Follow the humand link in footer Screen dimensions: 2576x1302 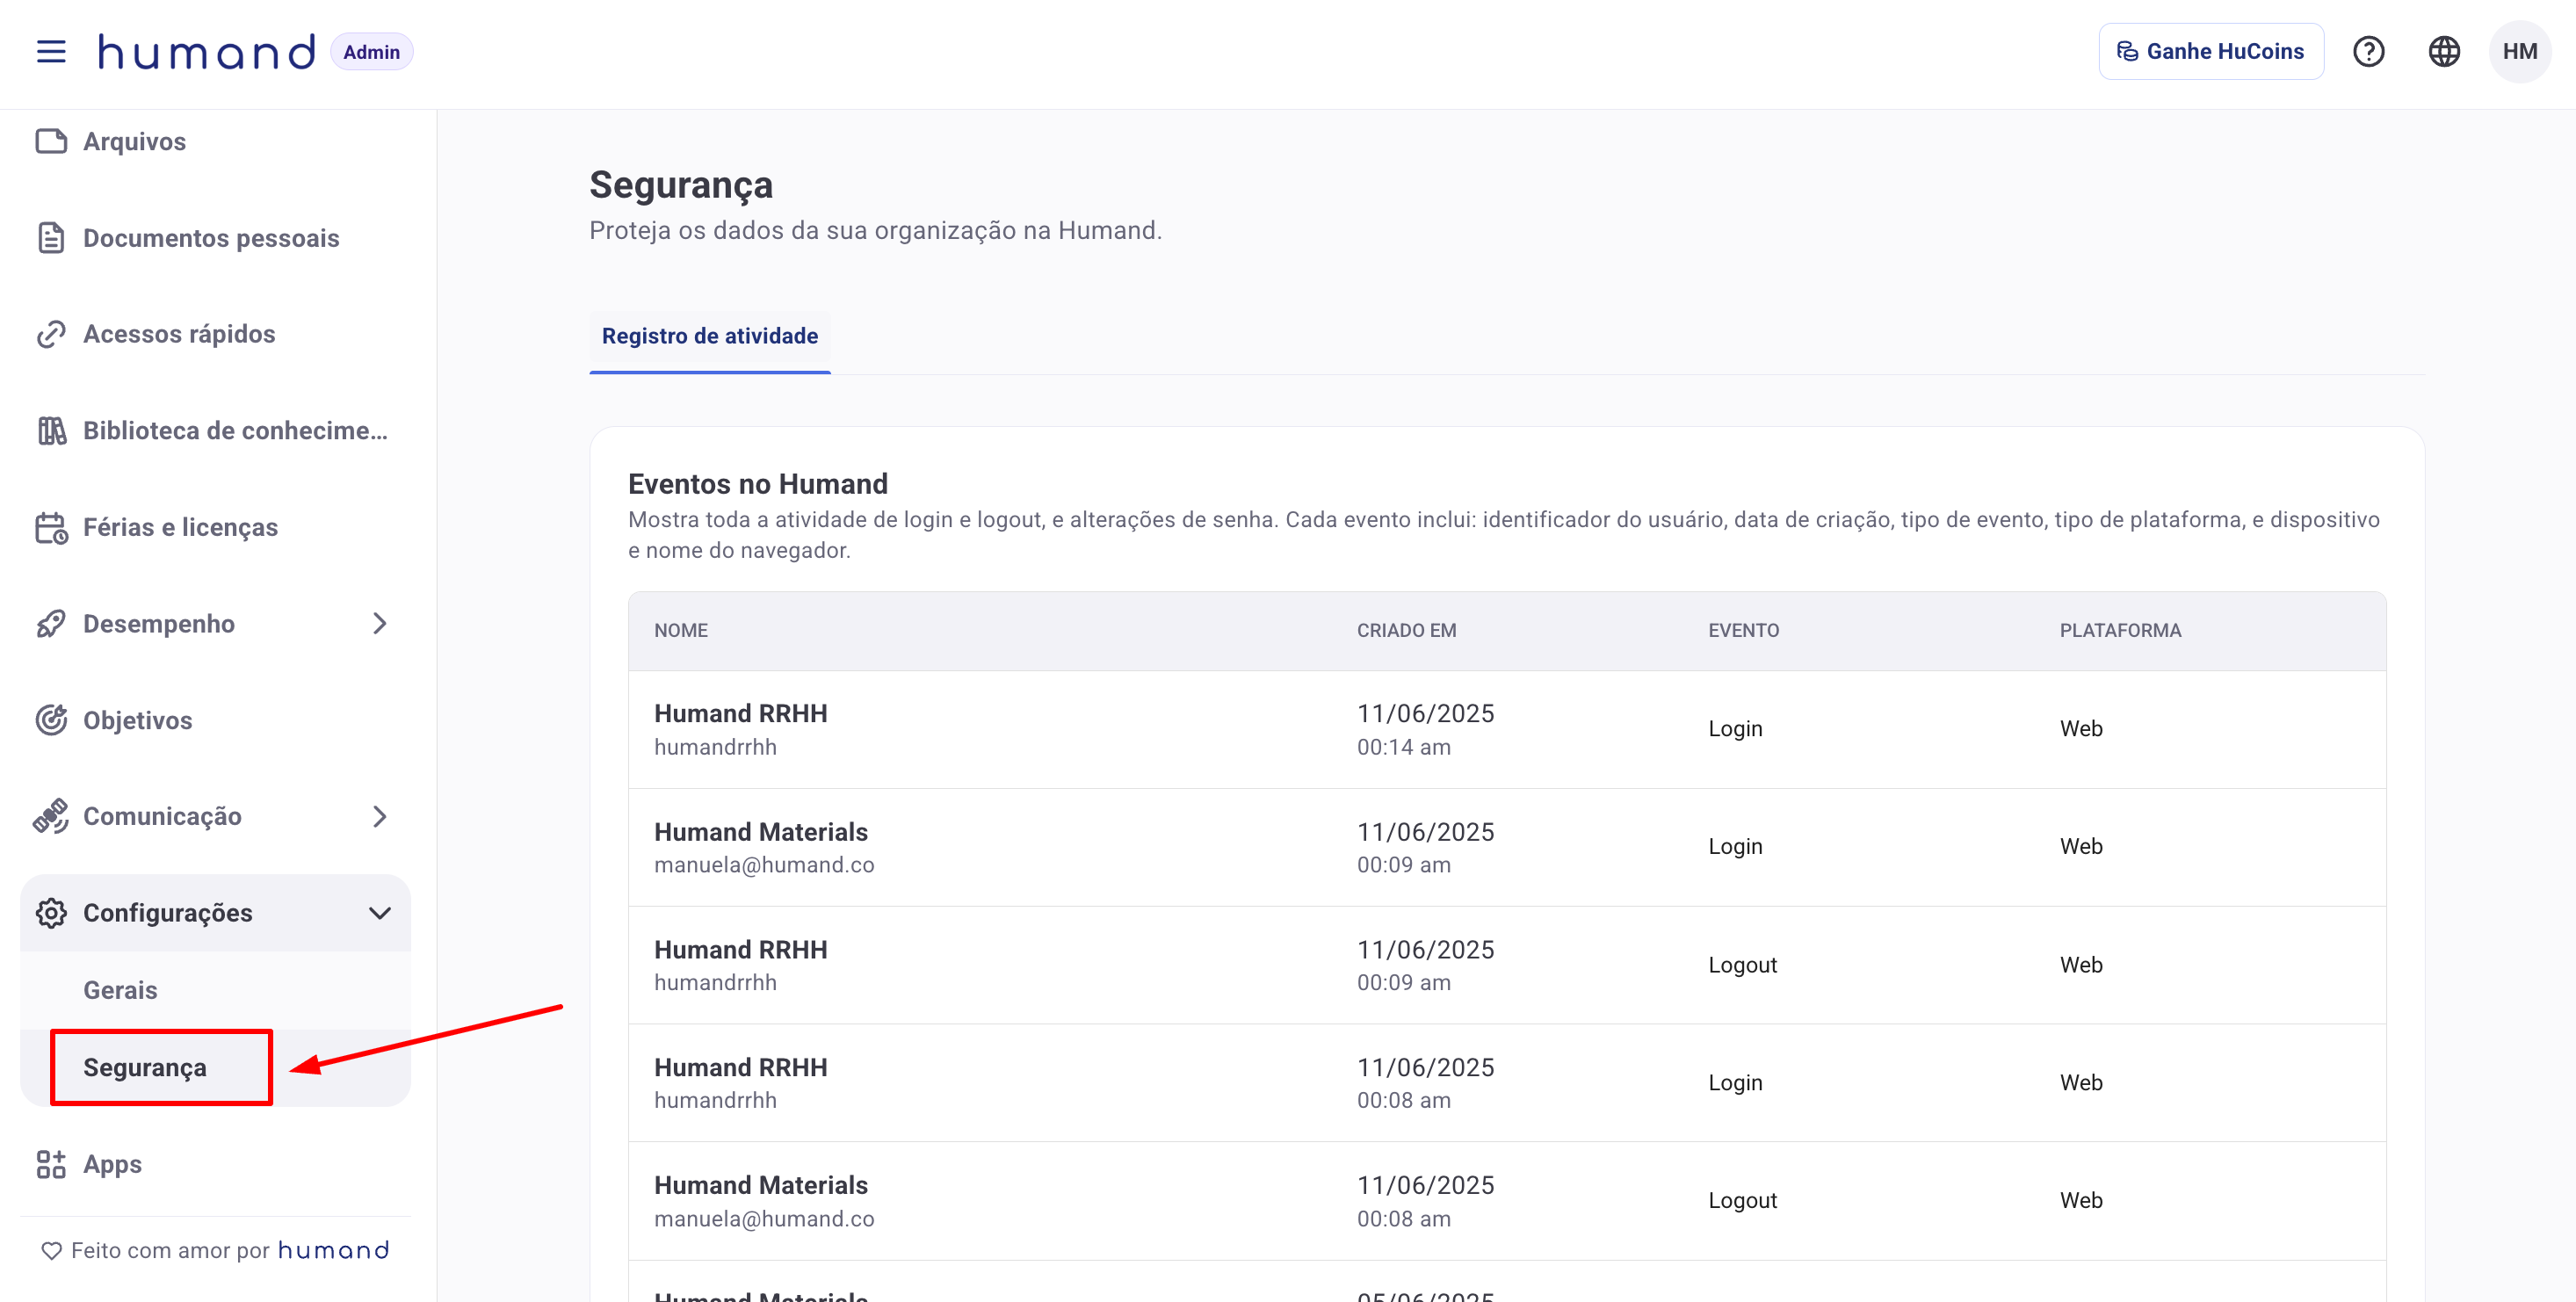[x=333, y=1250]
